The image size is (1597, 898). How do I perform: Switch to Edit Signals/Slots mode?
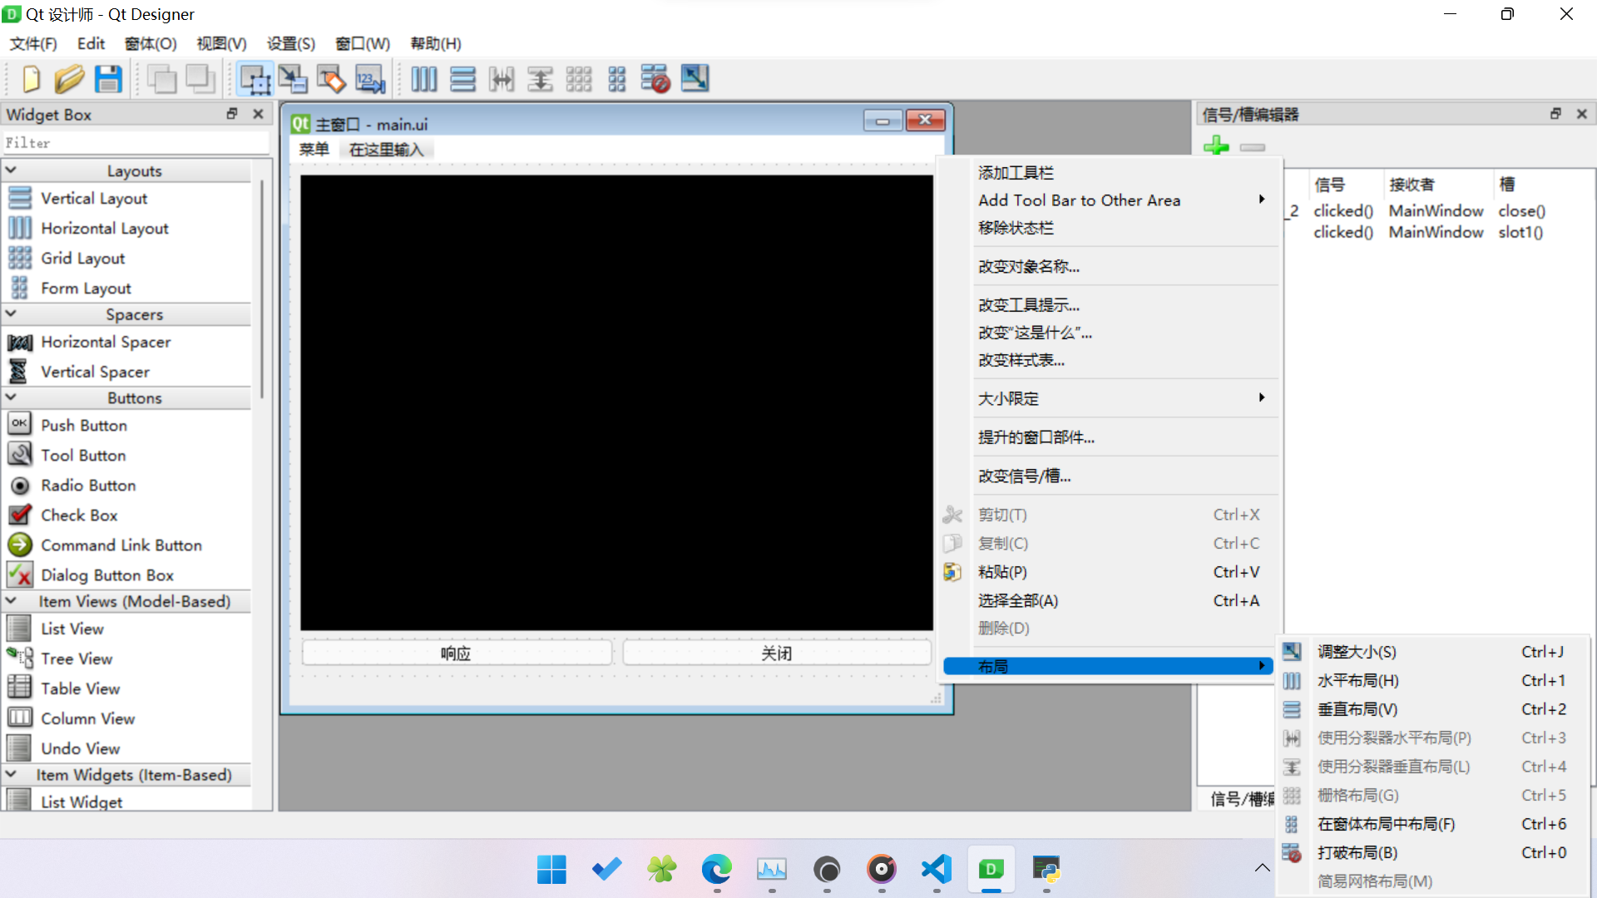(x=293, y=79)
